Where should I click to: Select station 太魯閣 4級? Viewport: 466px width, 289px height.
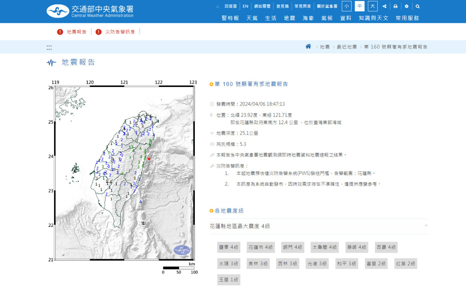(325, 247)
